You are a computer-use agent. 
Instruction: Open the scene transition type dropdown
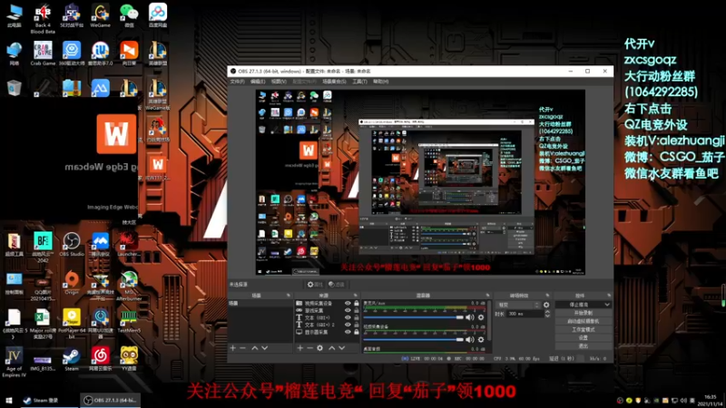[517, 305]
